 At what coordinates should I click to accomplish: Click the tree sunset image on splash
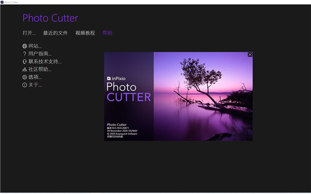coord(203,96)
